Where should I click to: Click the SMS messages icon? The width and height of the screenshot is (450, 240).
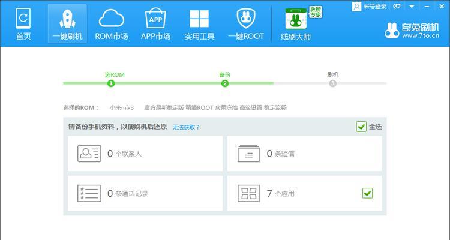[x=248, y=154]
